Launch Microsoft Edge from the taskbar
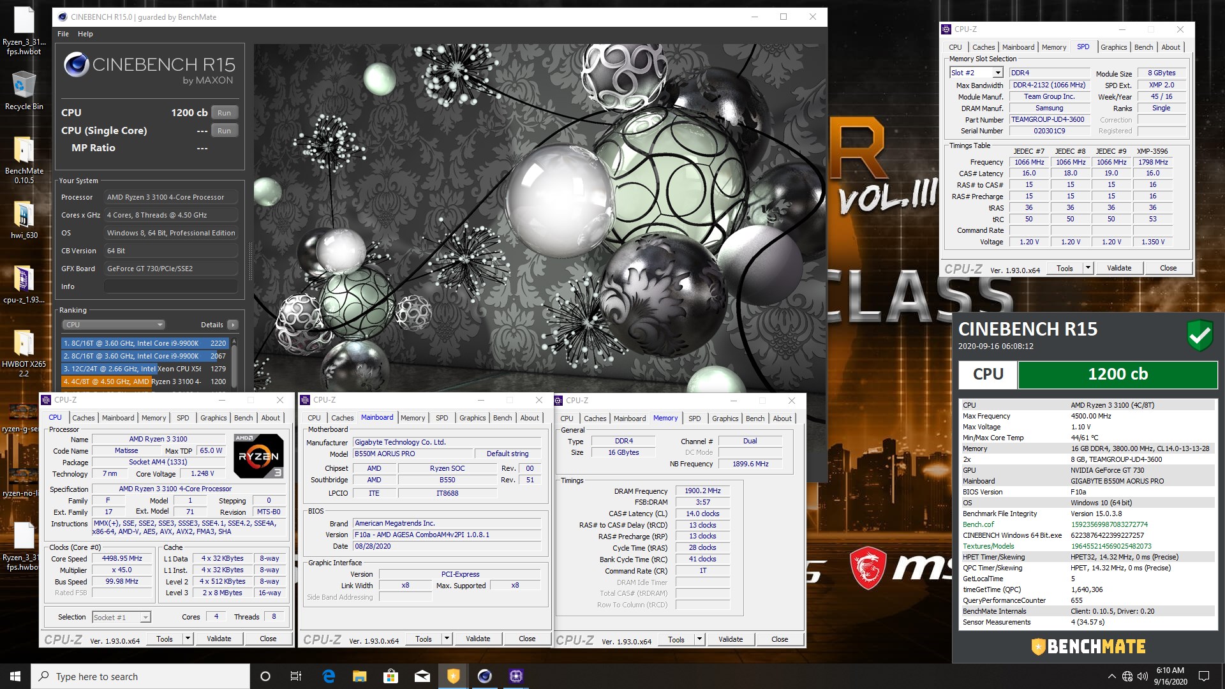The image size is (1225, 689). pos(329,676)
